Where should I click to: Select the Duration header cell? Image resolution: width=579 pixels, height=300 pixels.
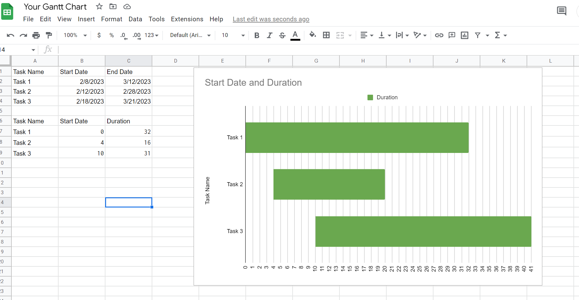coord(129,121)
